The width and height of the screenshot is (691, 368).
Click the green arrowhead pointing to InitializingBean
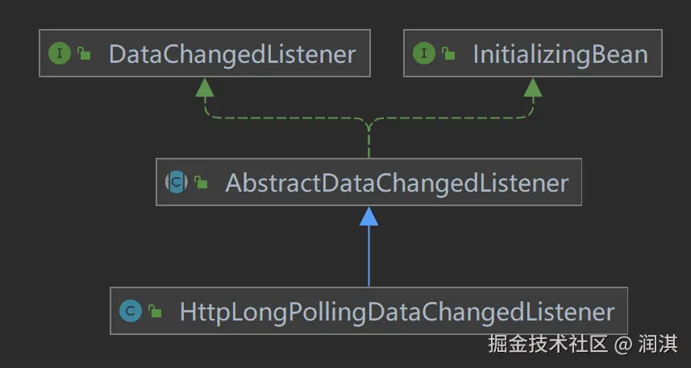[532, 87]
